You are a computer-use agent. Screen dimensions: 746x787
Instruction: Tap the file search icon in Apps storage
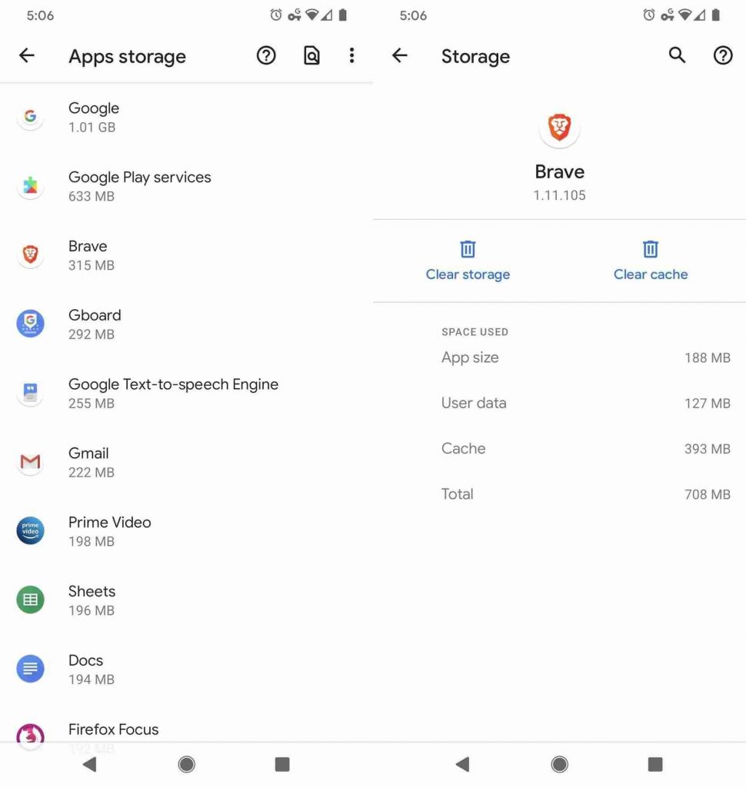click(311, 55)
